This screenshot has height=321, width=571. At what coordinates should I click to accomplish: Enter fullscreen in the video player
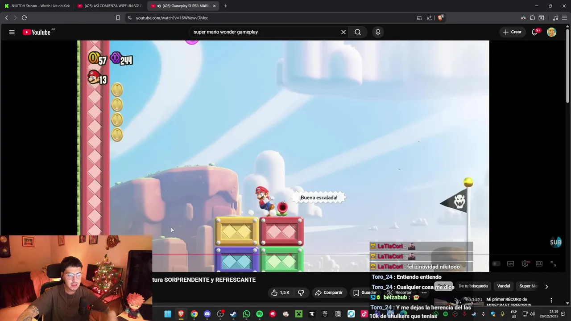point(553,263)
